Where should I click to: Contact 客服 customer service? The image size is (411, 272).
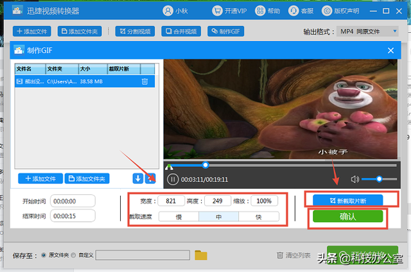pyautogui.click(x=301, y=11)
